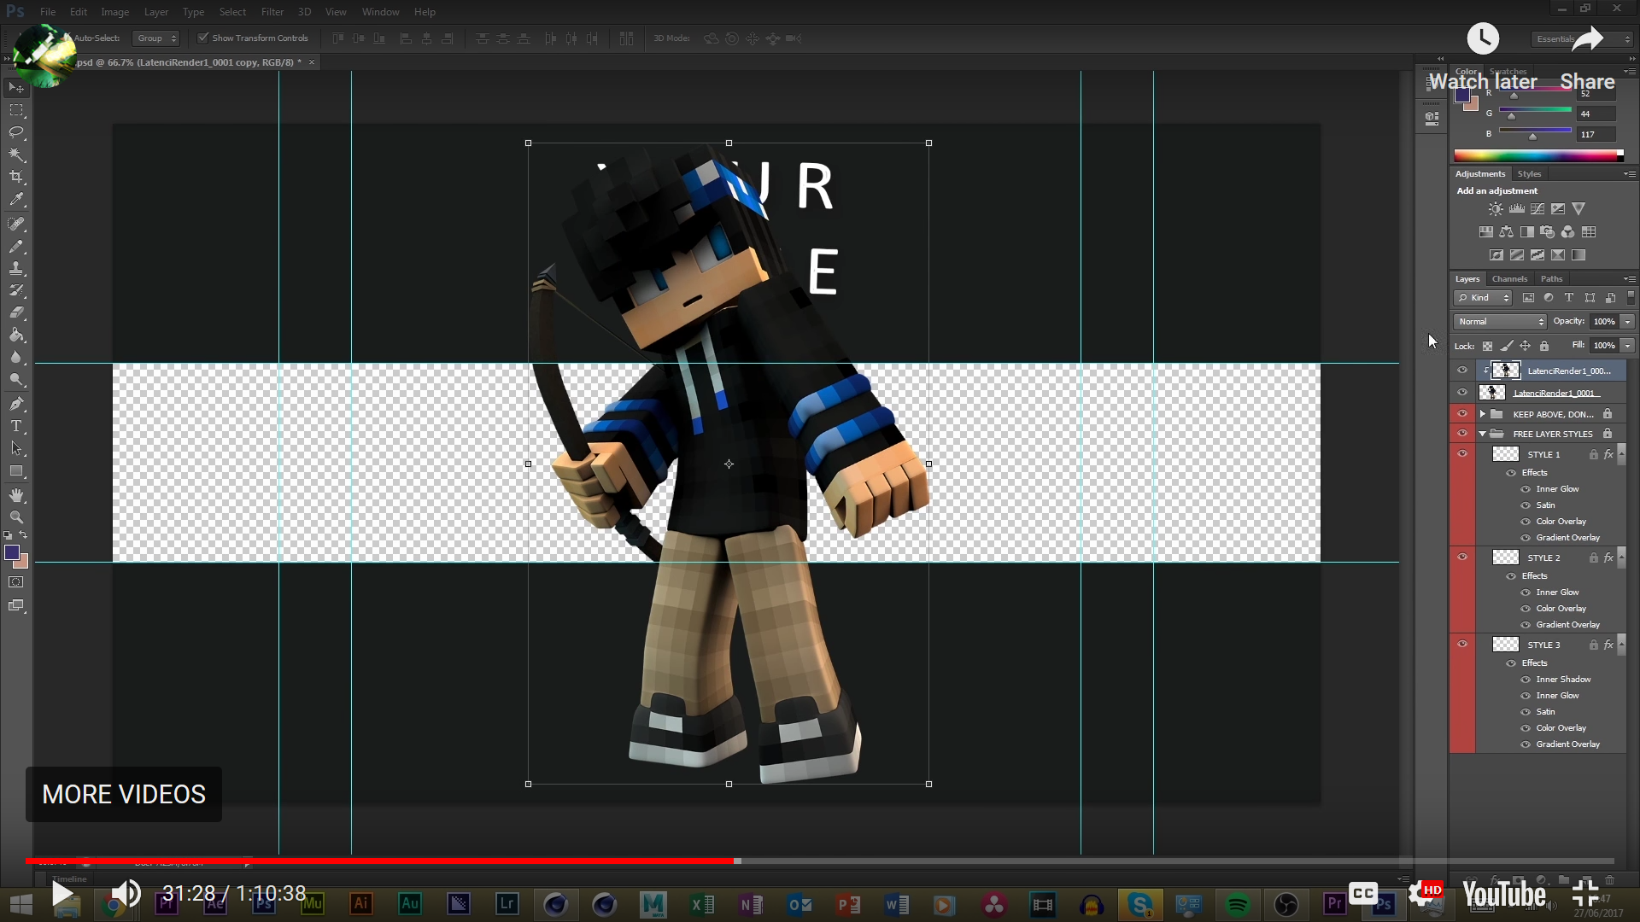Image resolution: width=1640 pixels, height=922 pixels.
Task: Select the Lasso tool
Action: [16, 132]
